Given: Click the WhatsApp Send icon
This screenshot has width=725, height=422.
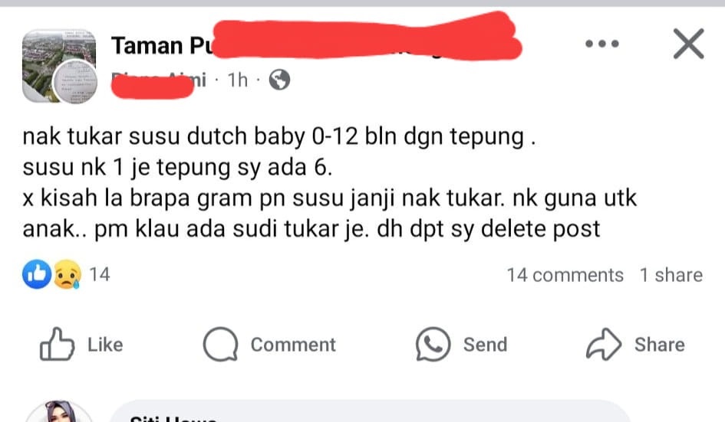Looking at the screenshot, I should (433, 344).
